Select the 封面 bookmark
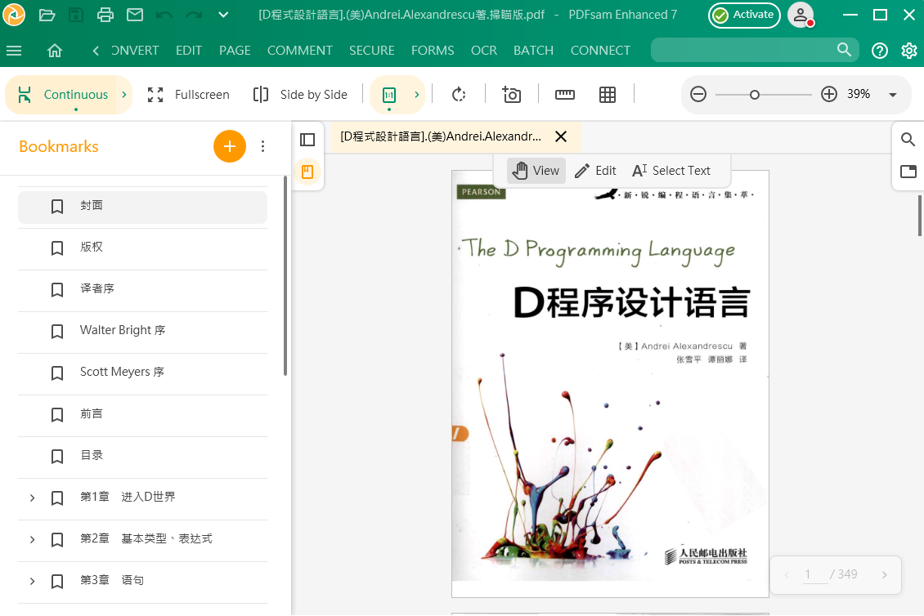The height and width of the screenshot is (616, 924). point(142,206)
